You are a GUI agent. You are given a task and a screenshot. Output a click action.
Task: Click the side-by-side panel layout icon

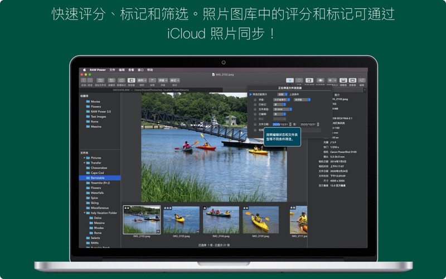[x=309, y=80]
